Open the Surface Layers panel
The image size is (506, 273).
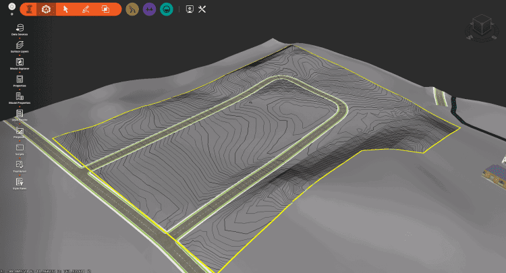(20, 44)
